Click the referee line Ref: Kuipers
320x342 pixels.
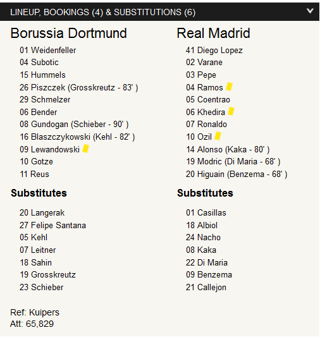[x=35, y=312]
